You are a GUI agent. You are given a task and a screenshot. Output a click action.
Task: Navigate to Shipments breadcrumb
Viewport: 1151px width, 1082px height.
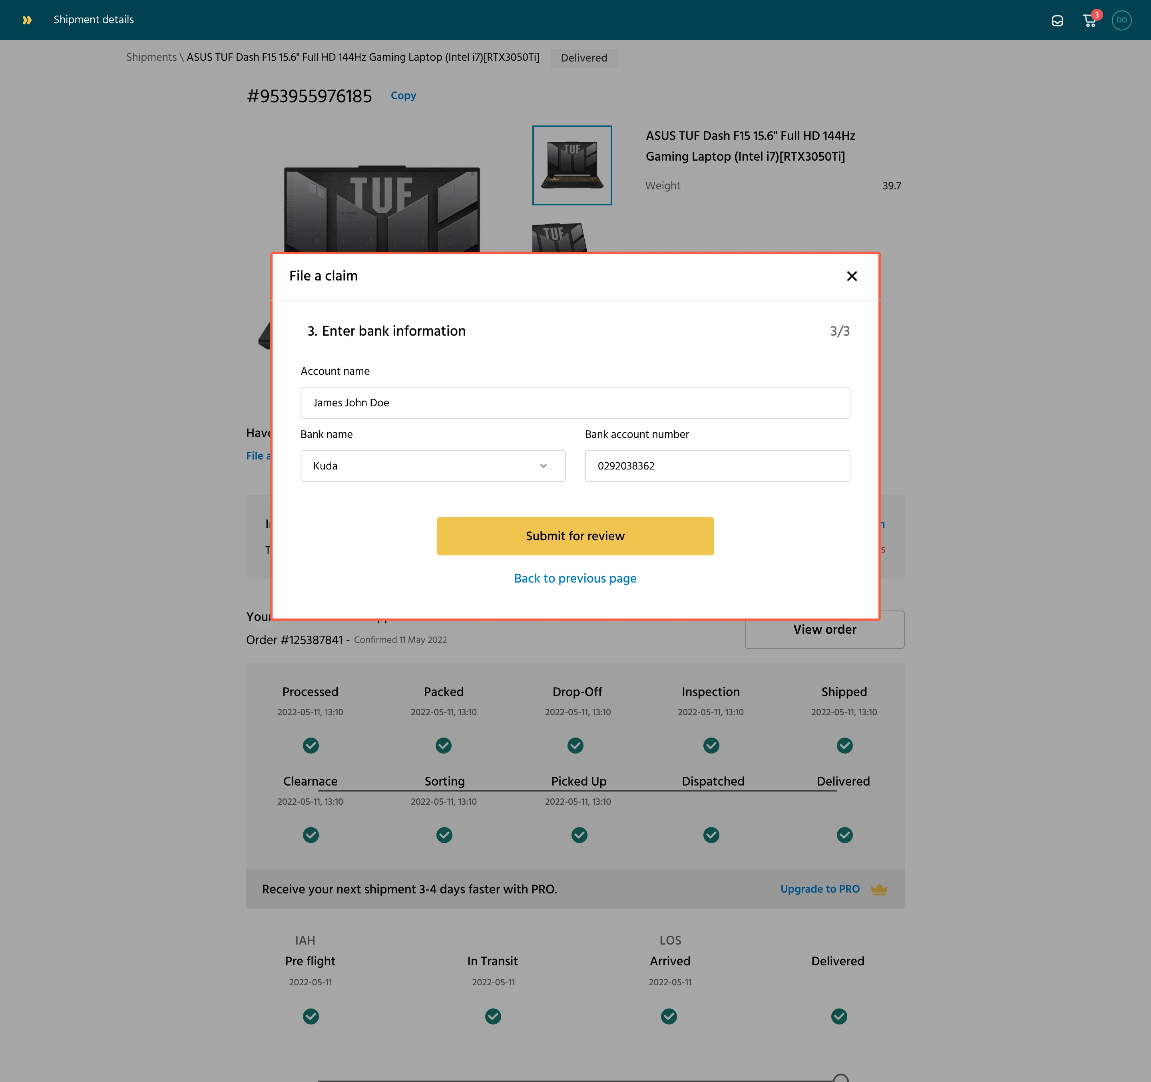point(151,57)
